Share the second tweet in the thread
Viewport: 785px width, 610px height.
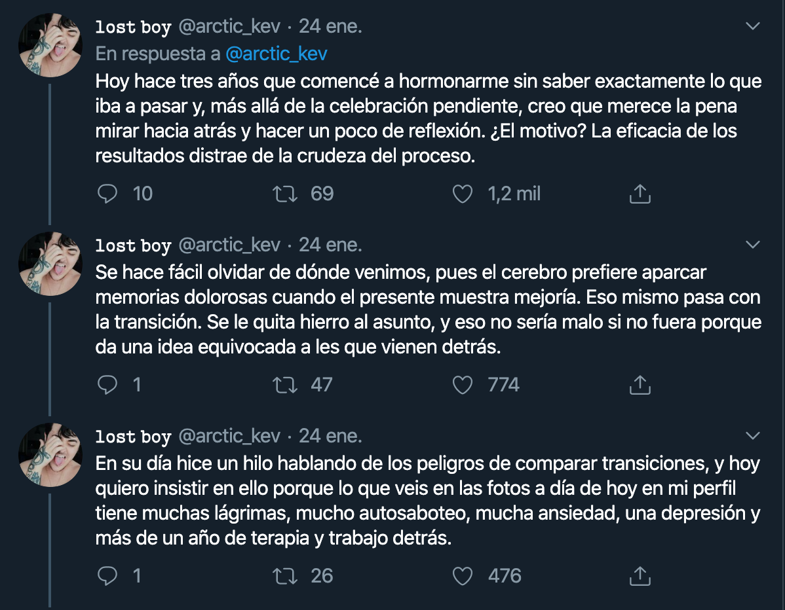[x=640, y=385]
